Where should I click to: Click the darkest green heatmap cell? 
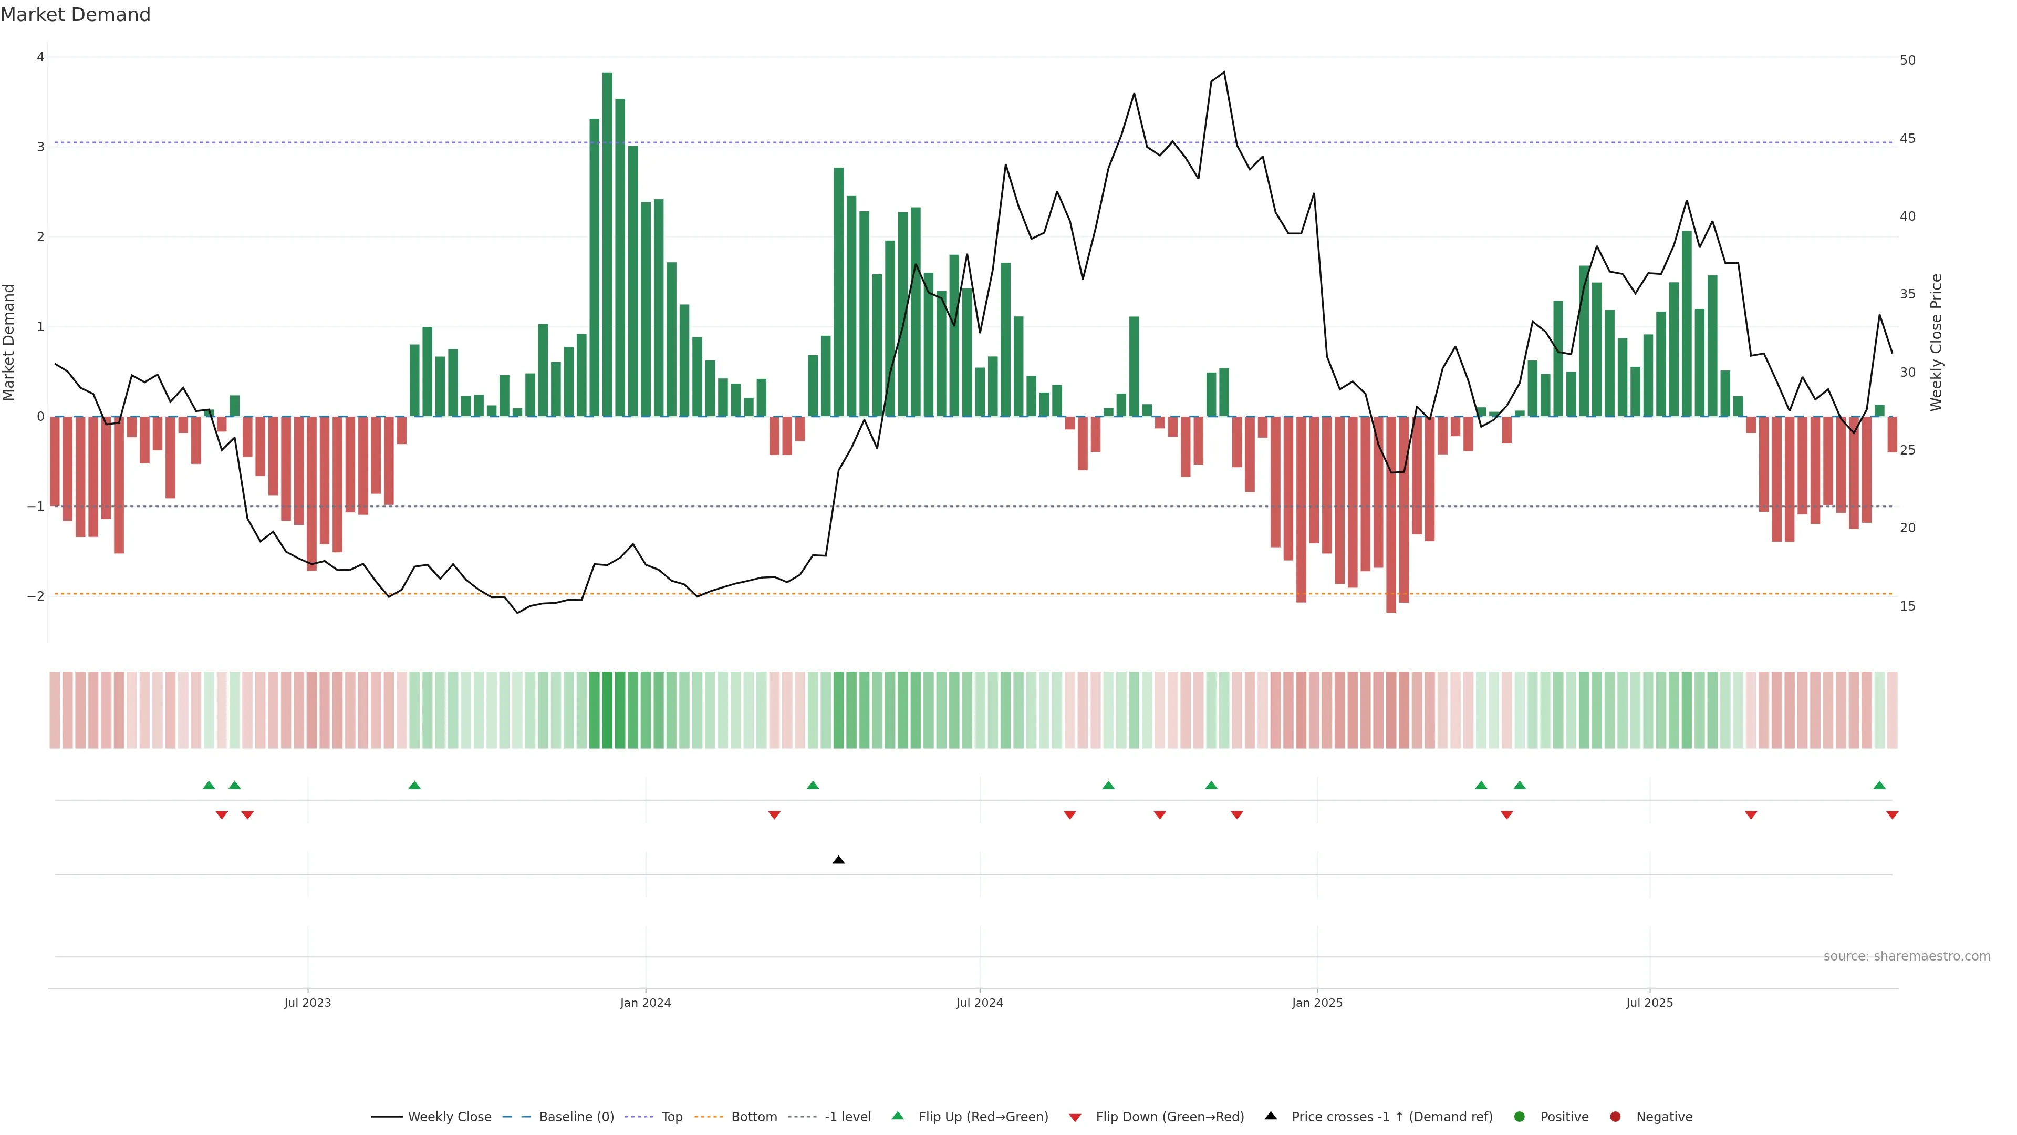tap(607, 710)
